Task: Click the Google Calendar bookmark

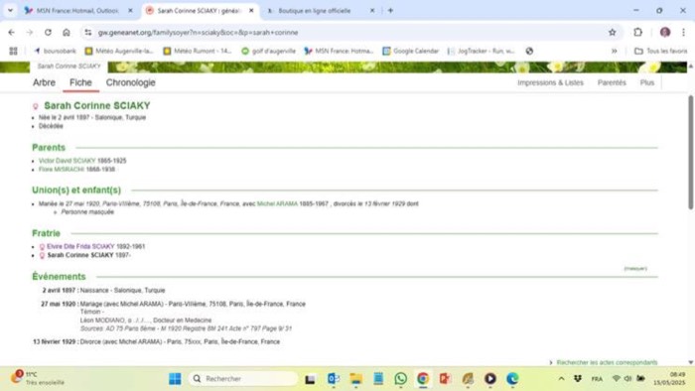Action: (410, 51)
